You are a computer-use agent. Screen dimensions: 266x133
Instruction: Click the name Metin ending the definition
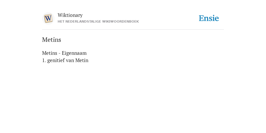82,60
